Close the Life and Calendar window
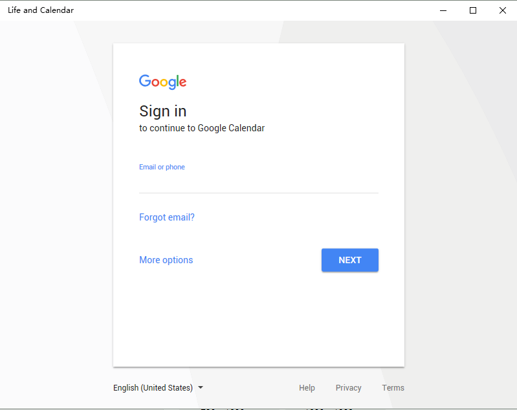Image resolution: width=517 pixels, height=410 pixels. (x=503, y=10)
